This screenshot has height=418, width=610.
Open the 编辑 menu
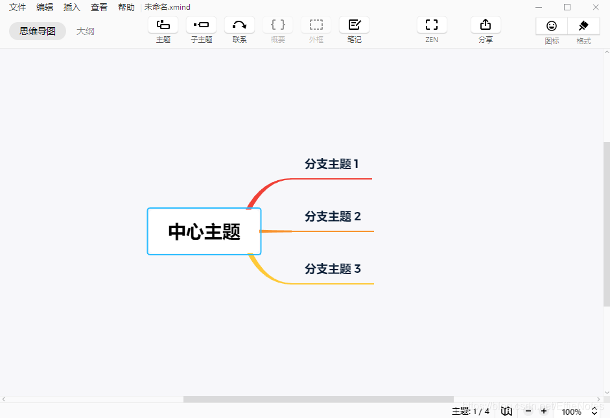[45, 7]
